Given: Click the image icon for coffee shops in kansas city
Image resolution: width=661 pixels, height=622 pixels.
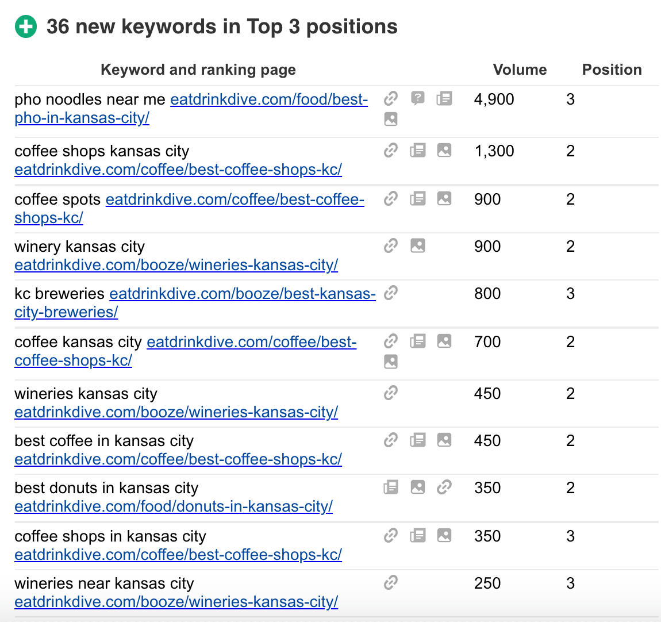Looking at the screenshot, I should coord(444,536).
